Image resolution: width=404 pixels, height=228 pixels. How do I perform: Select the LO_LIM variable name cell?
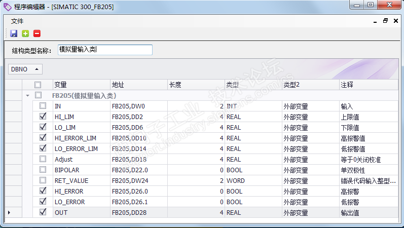[82, 128]
